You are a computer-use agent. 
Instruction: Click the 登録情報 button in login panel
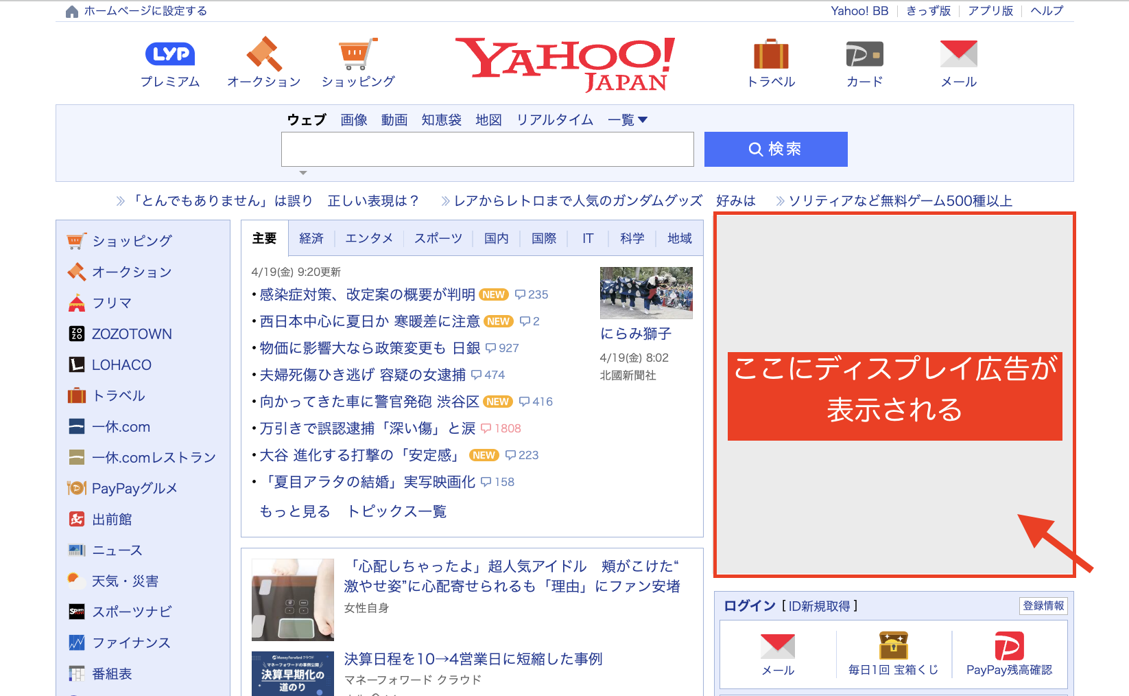click(1043, 605)
